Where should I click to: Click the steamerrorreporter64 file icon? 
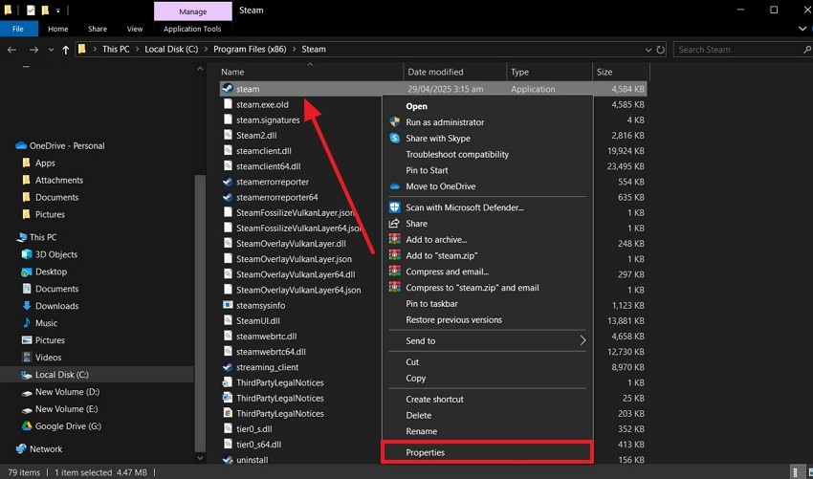[x=227, y=197]
